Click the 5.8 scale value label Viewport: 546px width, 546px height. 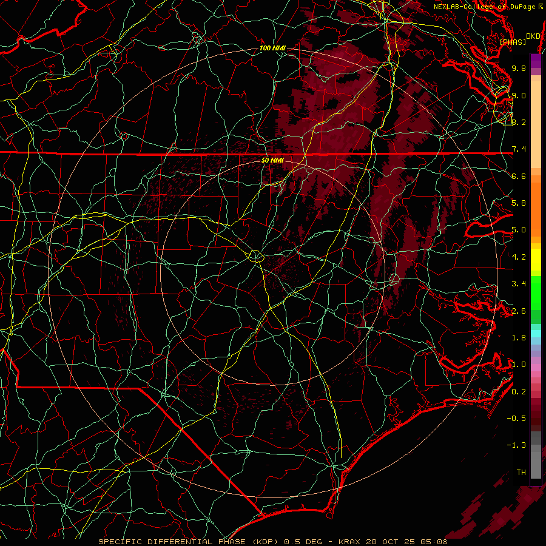click(x=519, y=203)
